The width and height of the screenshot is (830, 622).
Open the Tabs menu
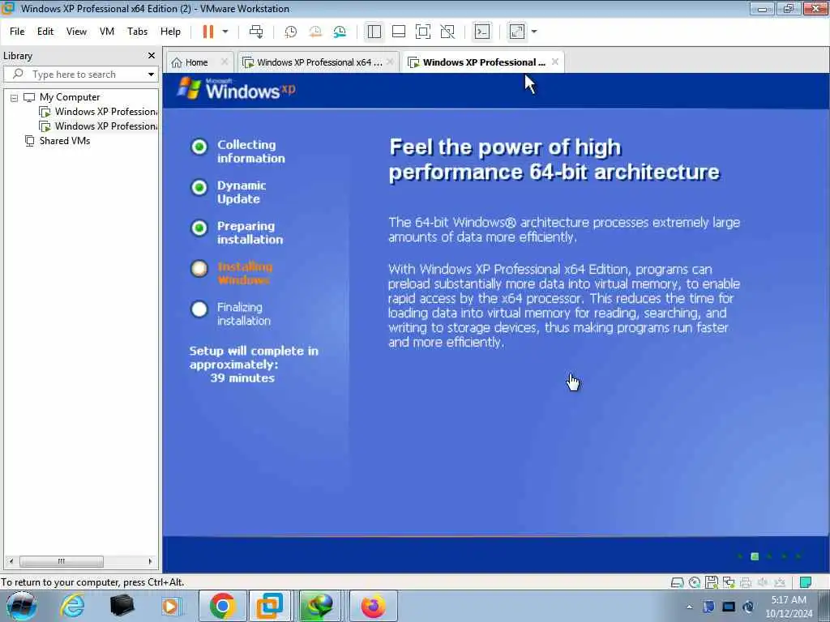pos(137,32)
